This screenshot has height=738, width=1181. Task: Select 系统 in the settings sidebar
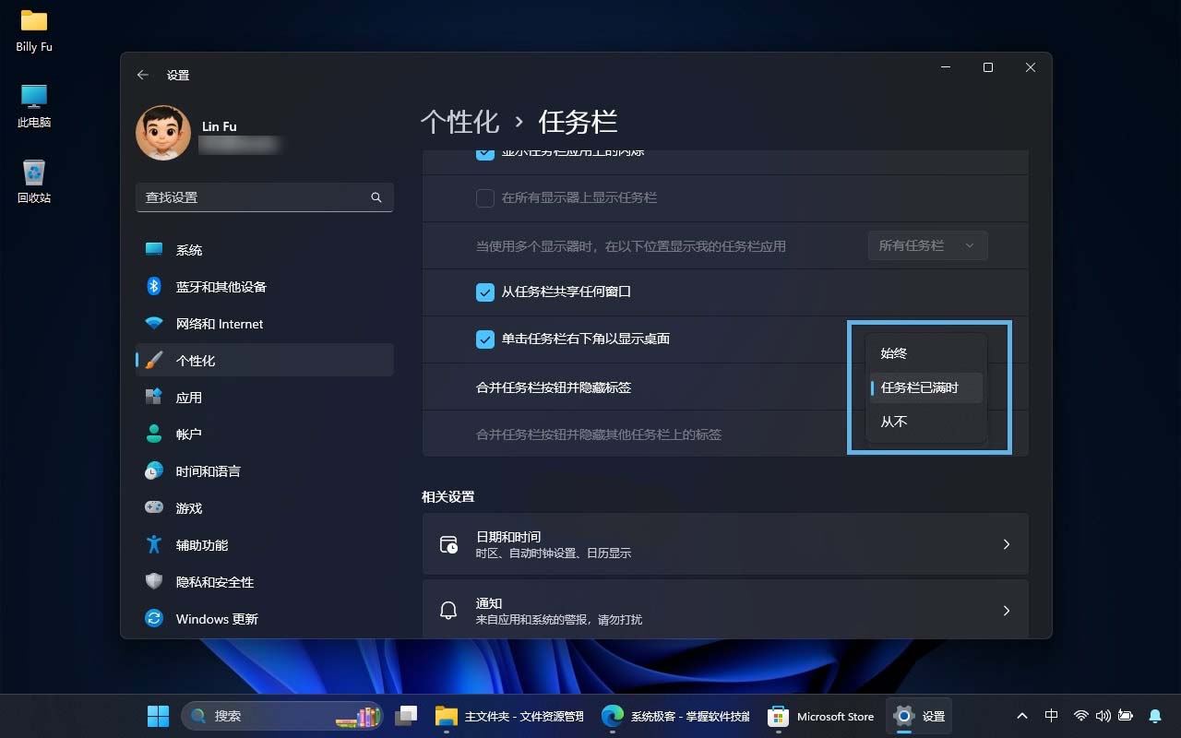(188, 249)
